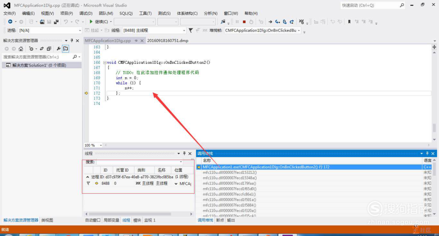Click the thread filter funnel icon

point(191,30)
